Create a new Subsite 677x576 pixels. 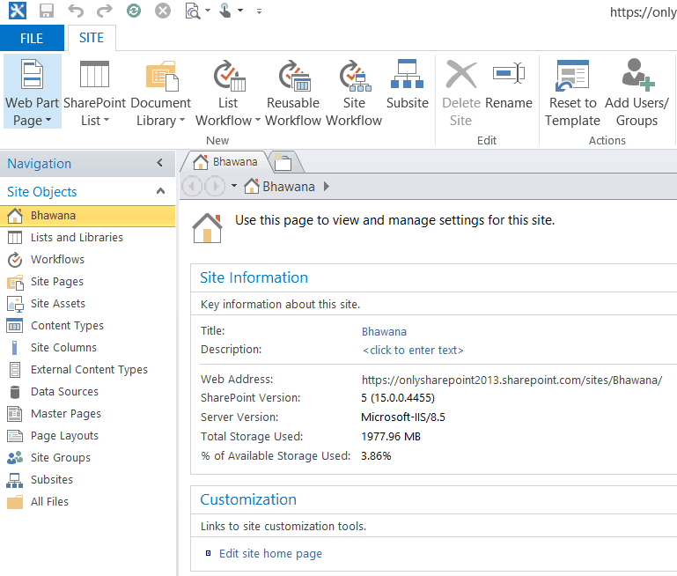407,86
